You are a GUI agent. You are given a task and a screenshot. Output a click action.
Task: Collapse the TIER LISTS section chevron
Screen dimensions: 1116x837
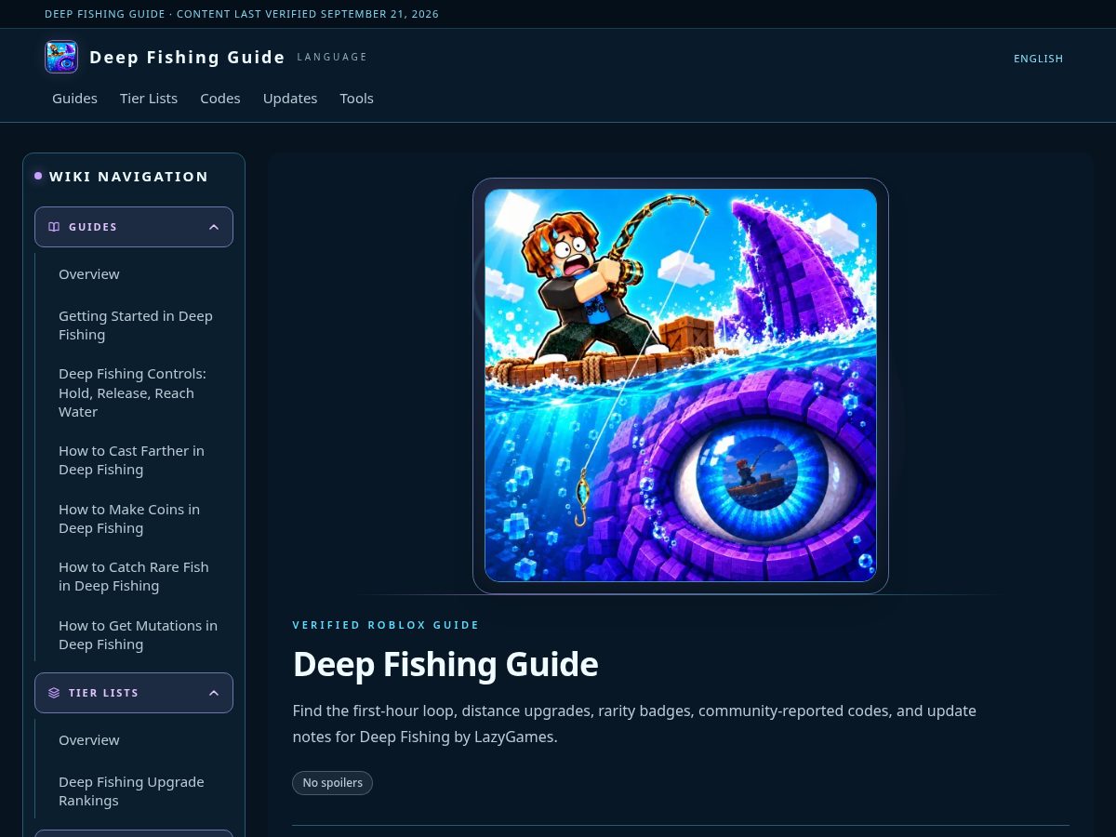pos(214,693)
